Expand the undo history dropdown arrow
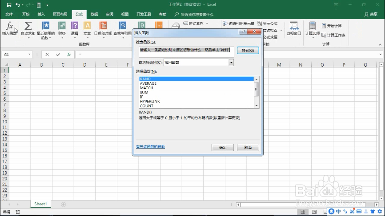The image size is (385, 216). pyautogui.click(x=22, y=5)
